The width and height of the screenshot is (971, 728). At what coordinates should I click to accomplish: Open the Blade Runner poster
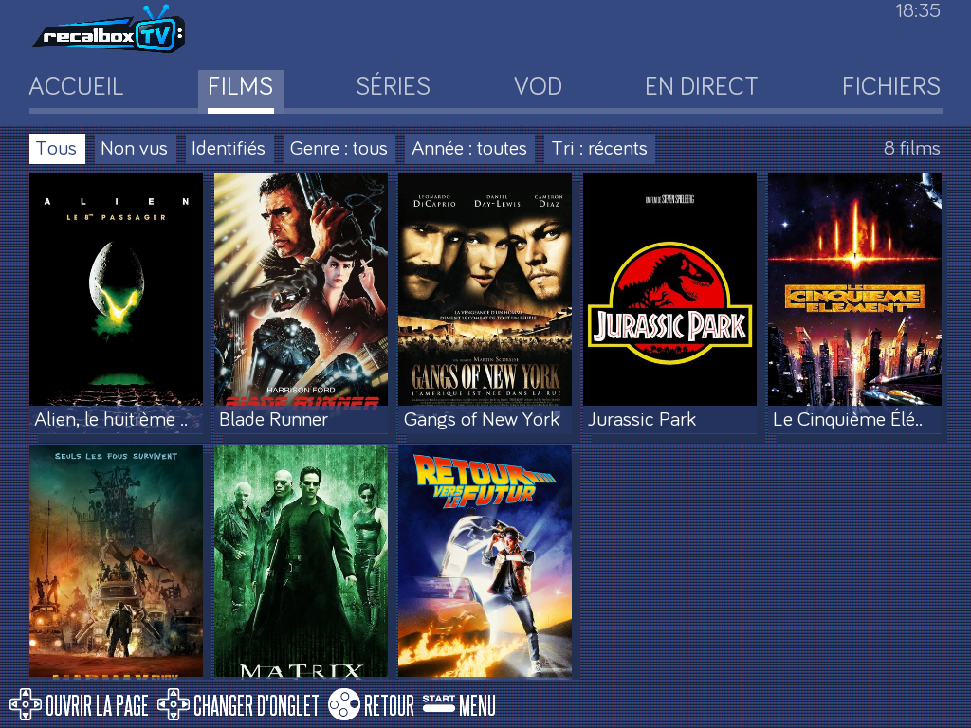(x=301, y=289)
